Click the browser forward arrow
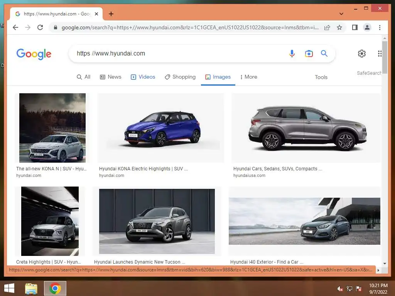Screen dimensions: 395x296 click(28, 27)
